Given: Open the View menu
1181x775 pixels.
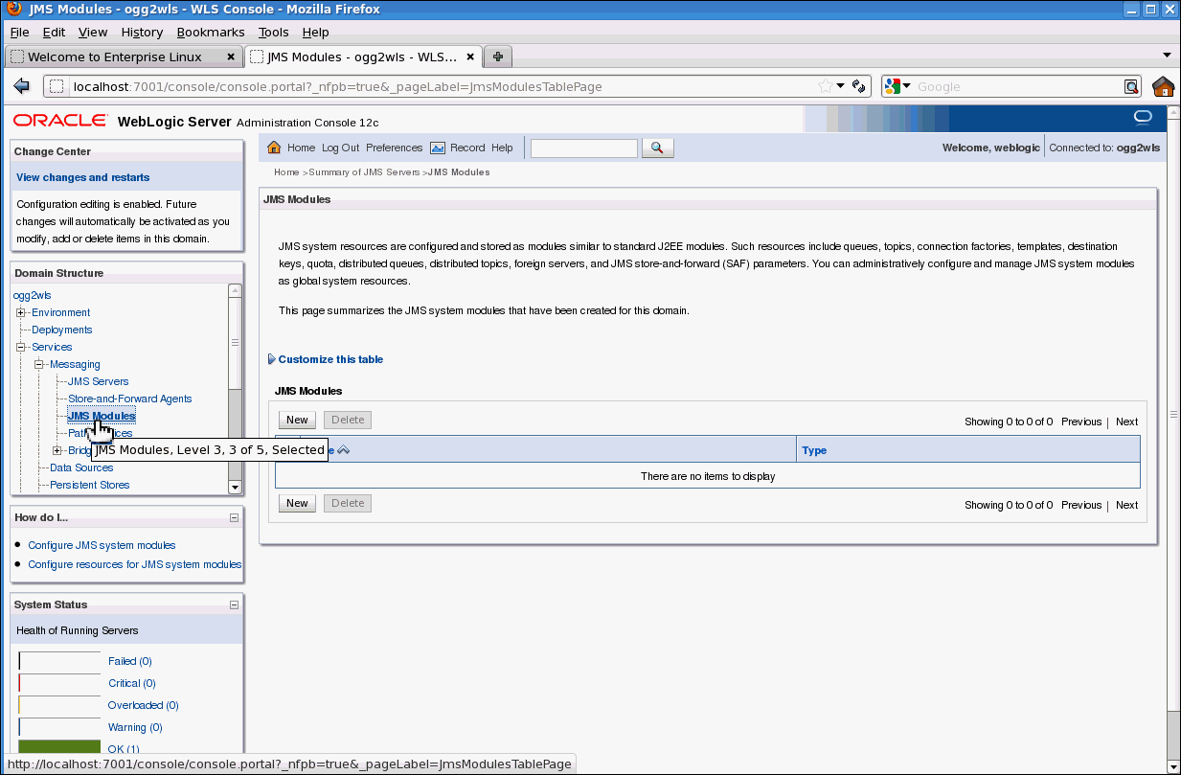Looking at the screenshot, I should click(x=93, y=32).
